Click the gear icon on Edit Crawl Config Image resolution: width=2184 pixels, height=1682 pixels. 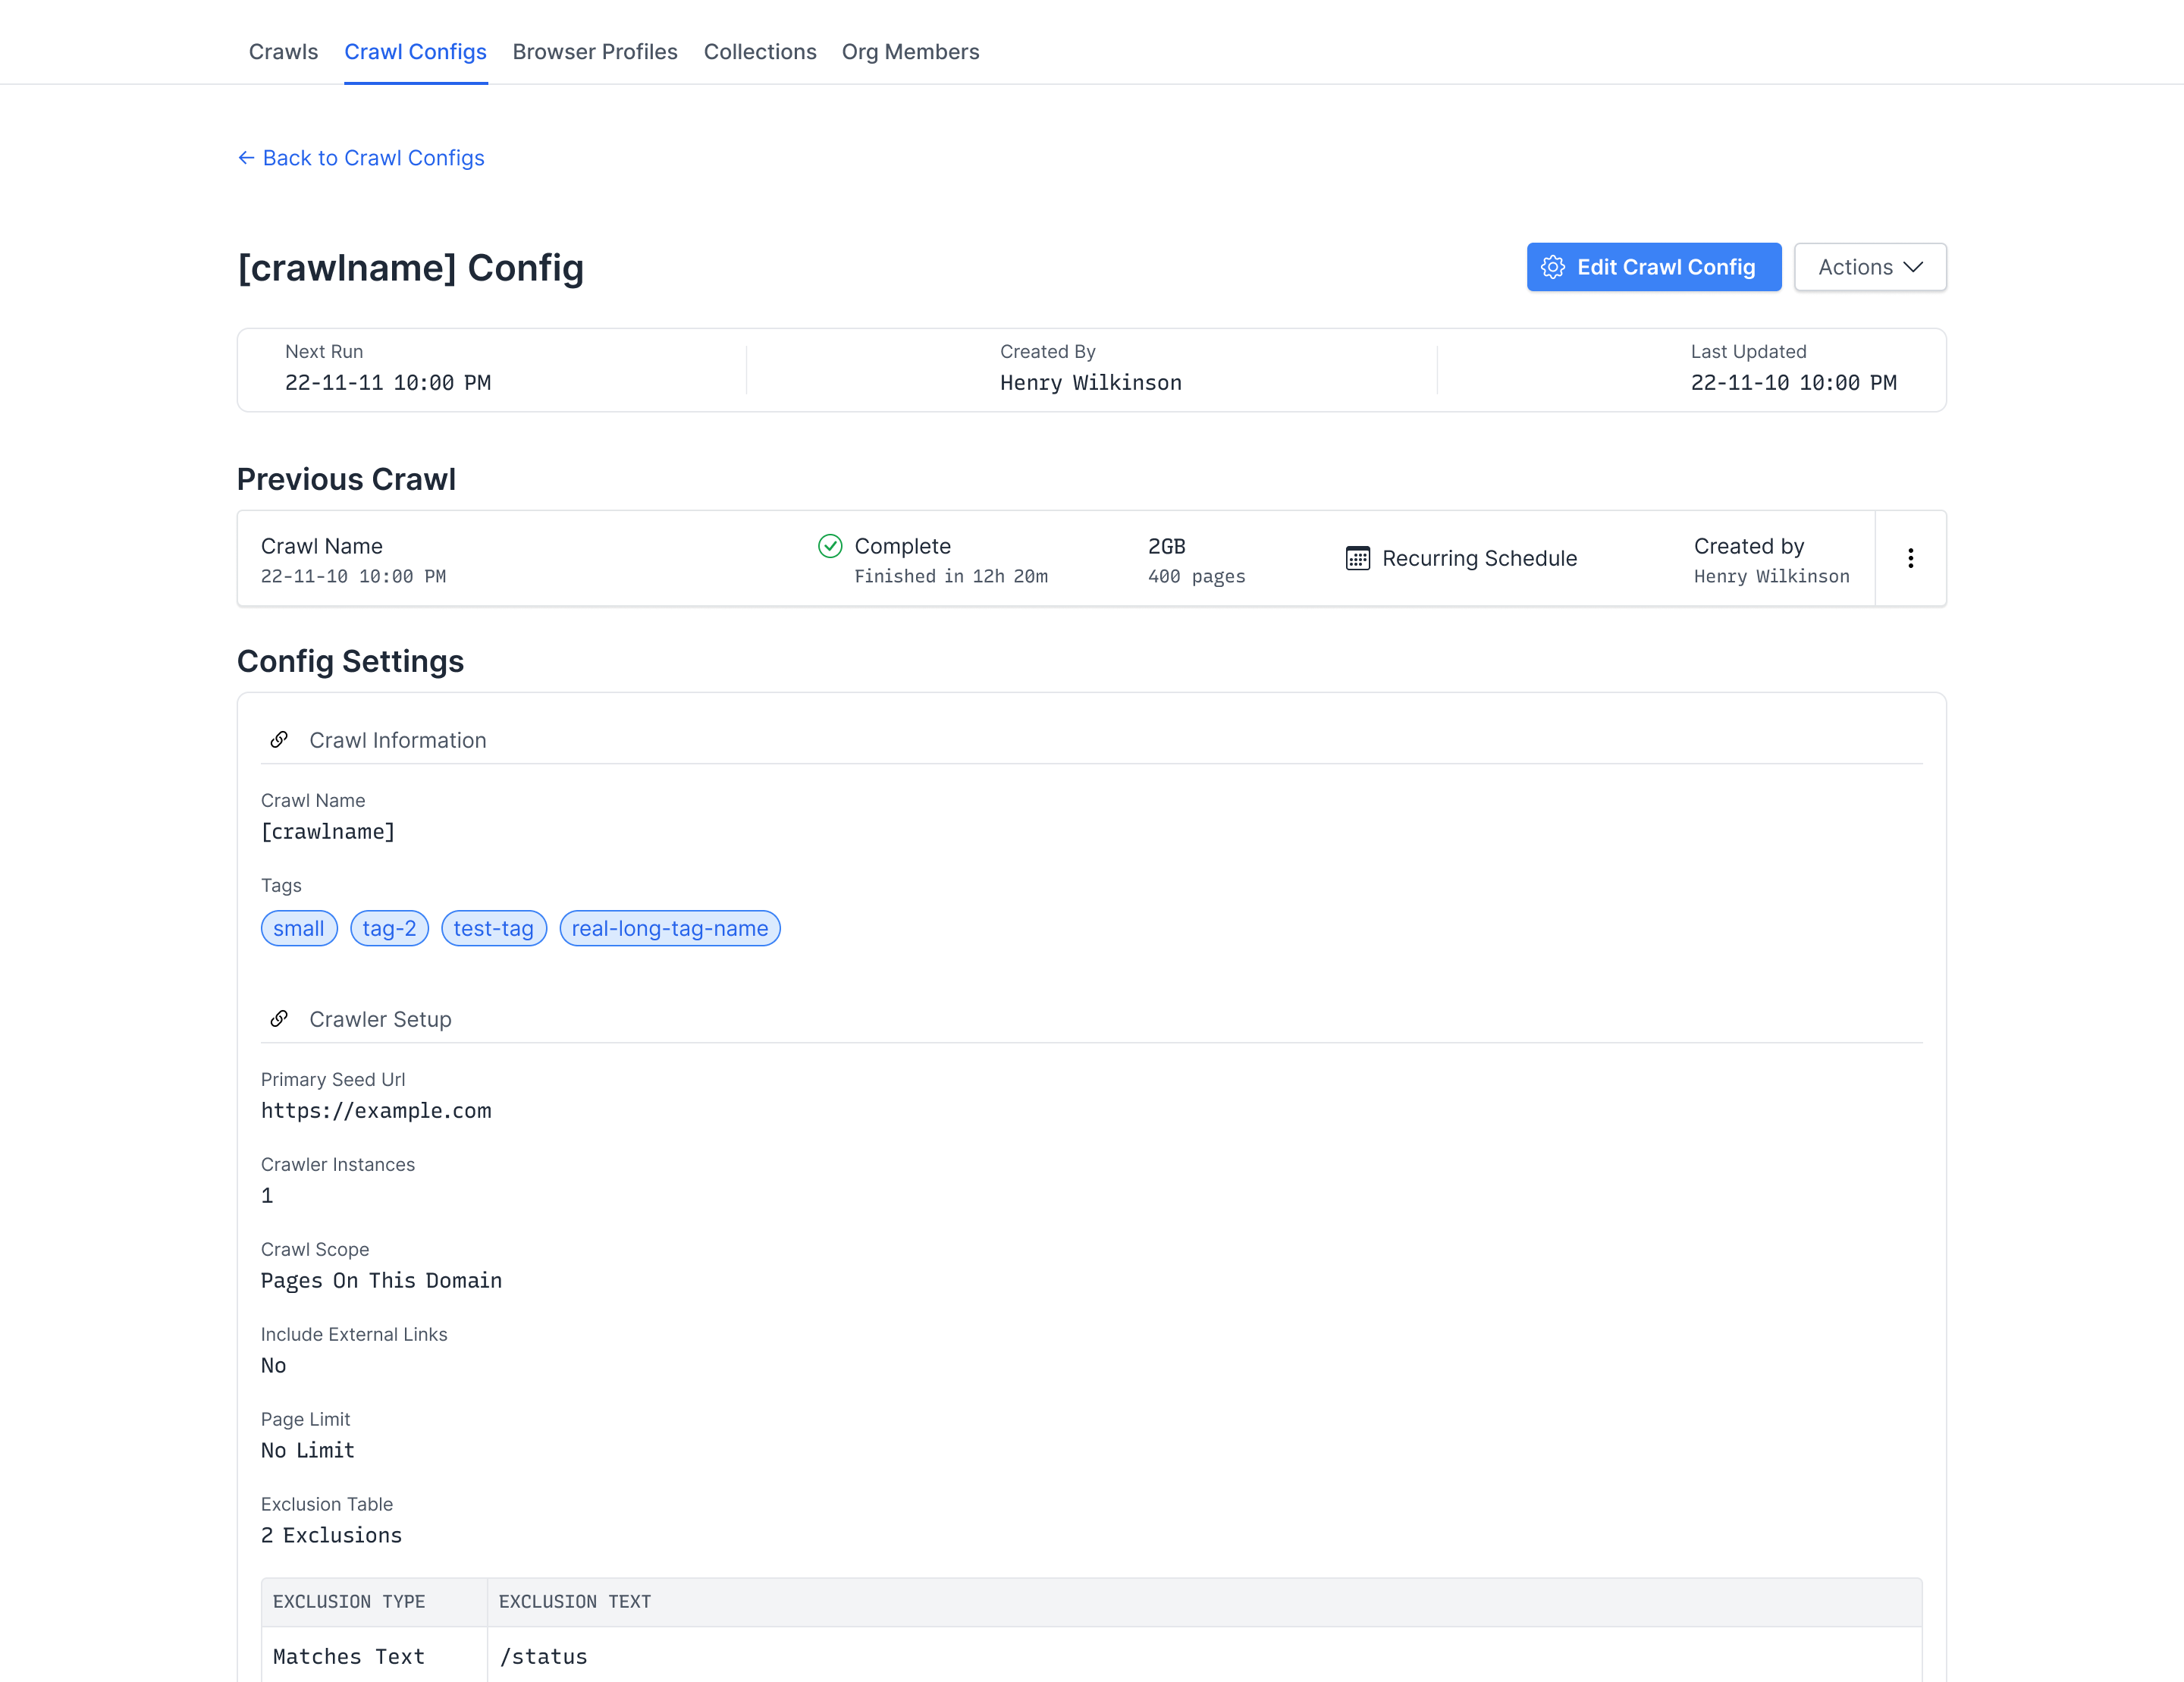click(1553, 267)
